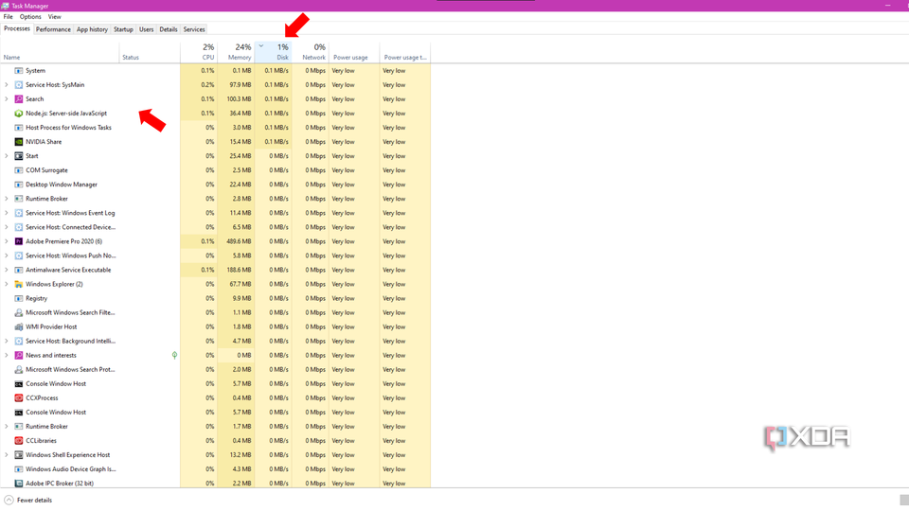909x511 pixels.
Task: Click the Task Manager title bar icon
Action: [6, 6]
